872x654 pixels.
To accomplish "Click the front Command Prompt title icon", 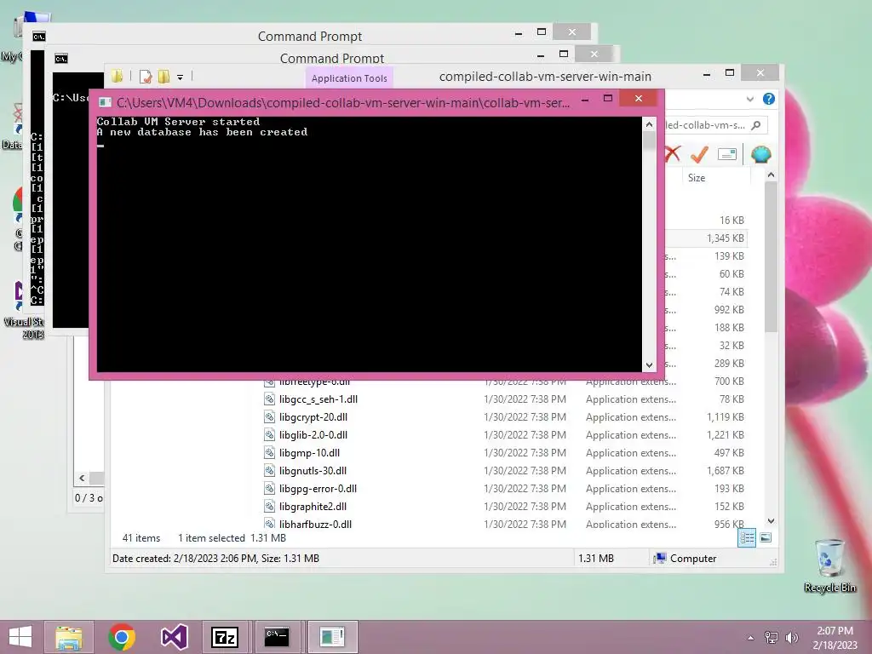I will [x=61, y=59].
